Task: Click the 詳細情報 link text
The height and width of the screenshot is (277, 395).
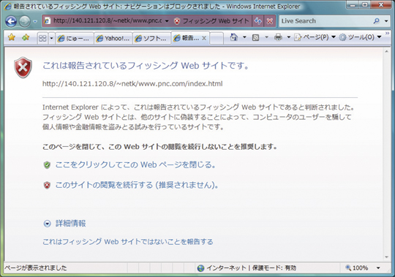Action: point(70,224)
